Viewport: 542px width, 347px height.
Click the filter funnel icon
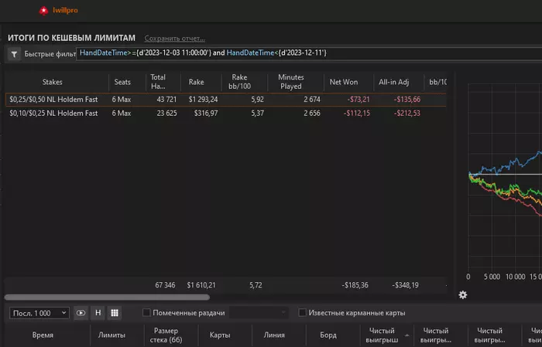(14, 54)
